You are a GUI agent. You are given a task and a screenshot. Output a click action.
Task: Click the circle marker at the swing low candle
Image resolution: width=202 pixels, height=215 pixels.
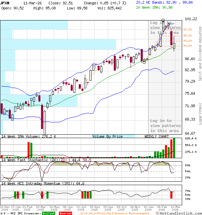tap(145, 61)
